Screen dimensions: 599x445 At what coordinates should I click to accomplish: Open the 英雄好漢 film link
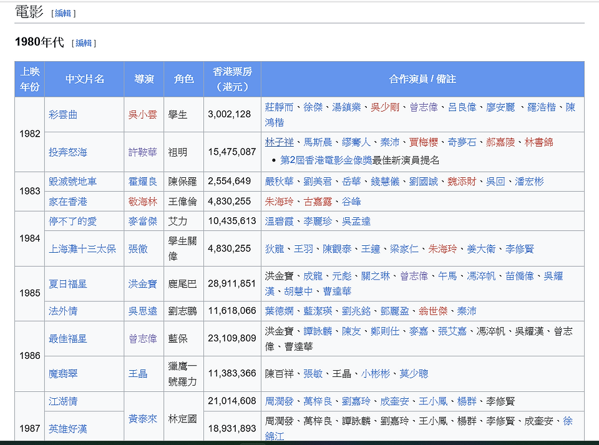coord(68,429)
